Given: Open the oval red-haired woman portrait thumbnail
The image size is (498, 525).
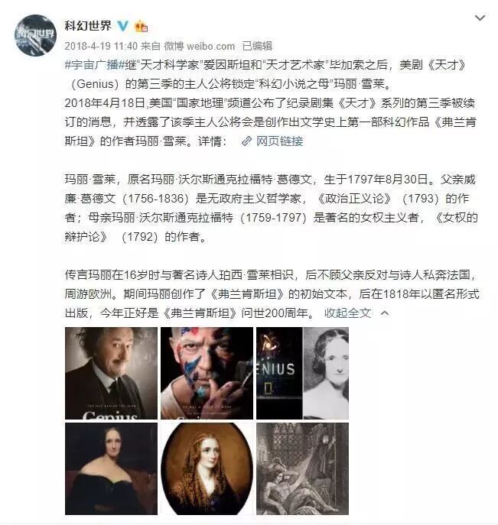Looking at the screenshot, I should tap(207, 468).
